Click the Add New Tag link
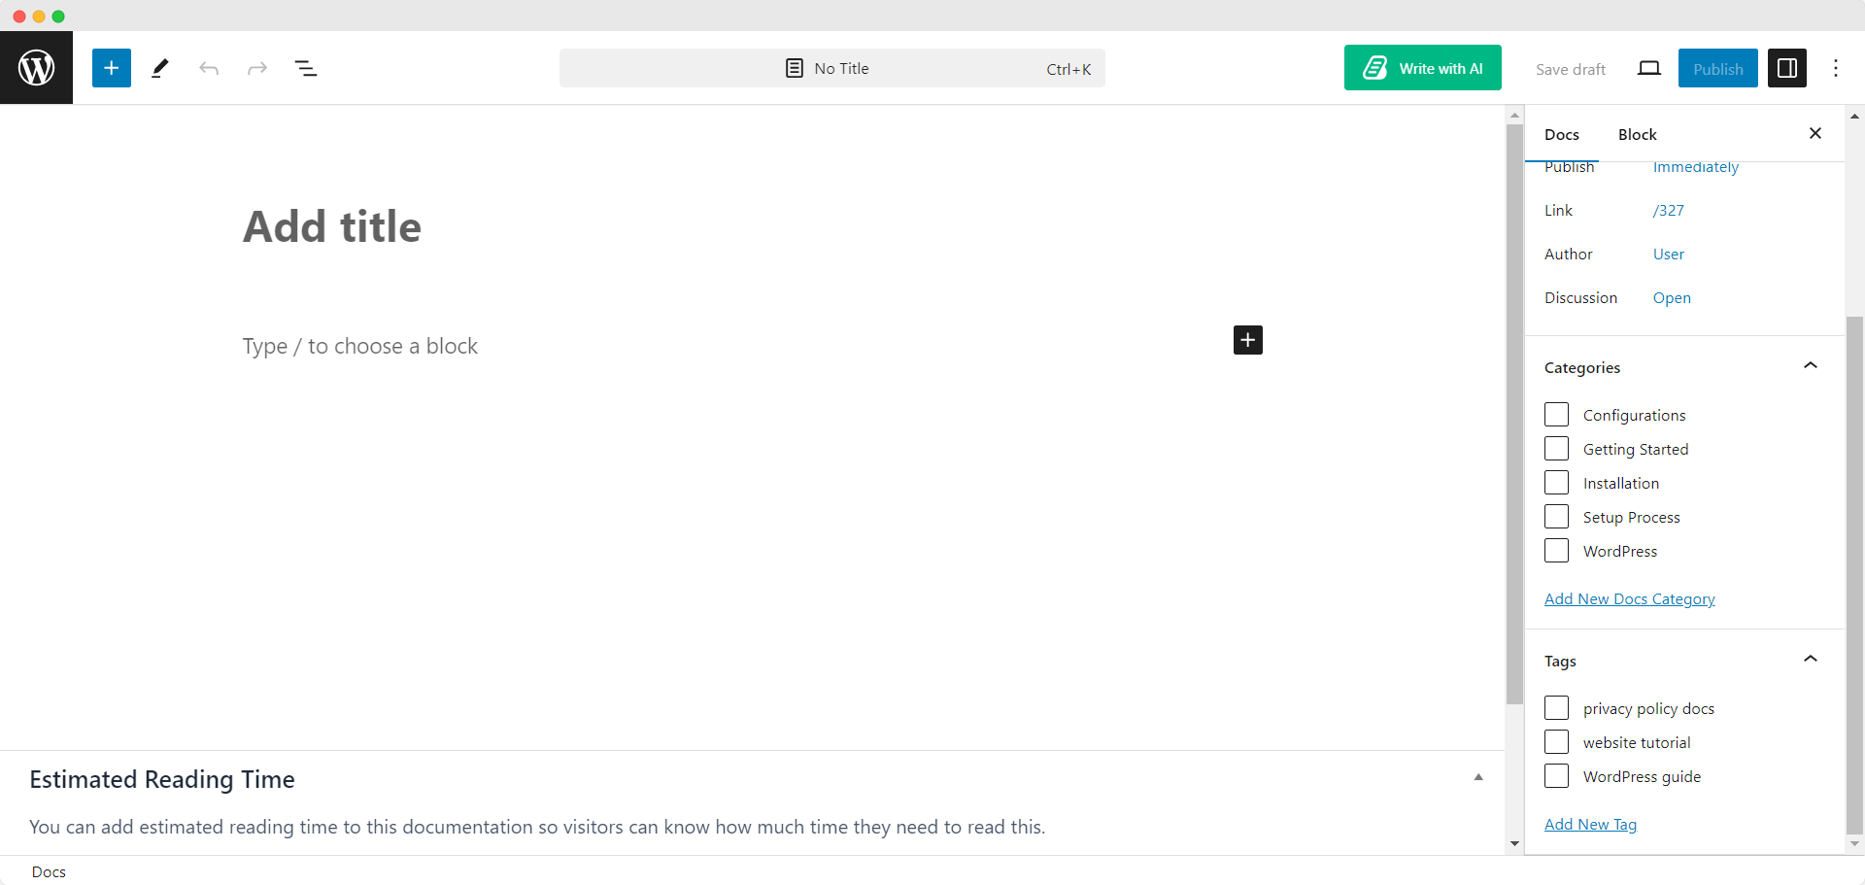 (1590, 824)
